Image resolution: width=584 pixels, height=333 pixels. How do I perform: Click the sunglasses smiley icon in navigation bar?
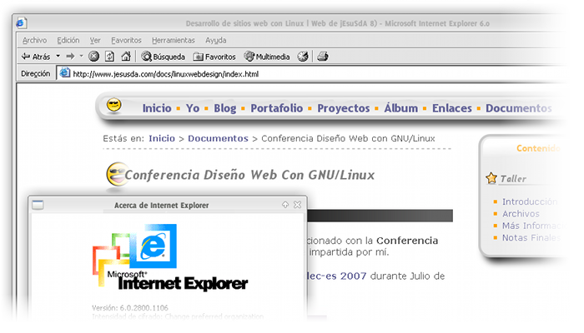[x=114, y=106]
